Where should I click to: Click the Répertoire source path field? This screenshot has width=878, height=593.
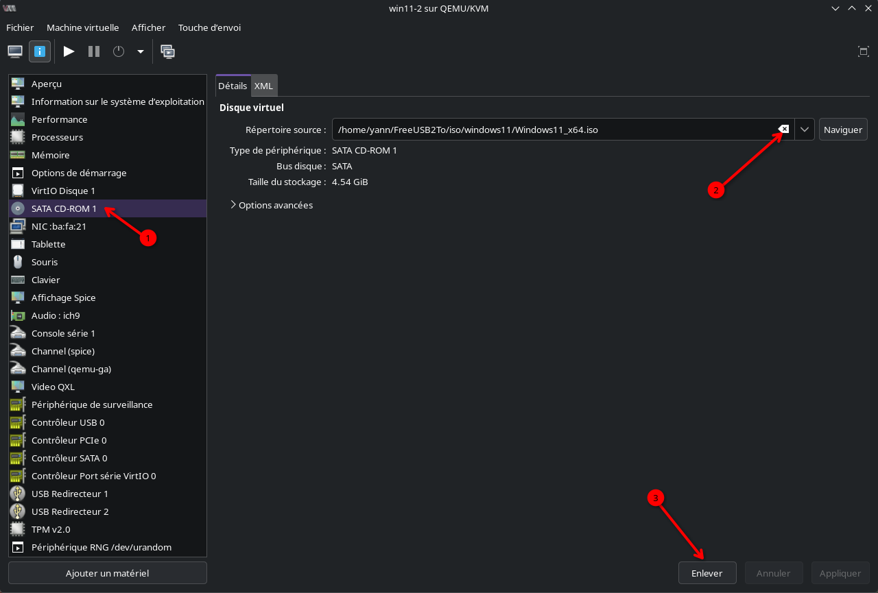click(549, 130)
